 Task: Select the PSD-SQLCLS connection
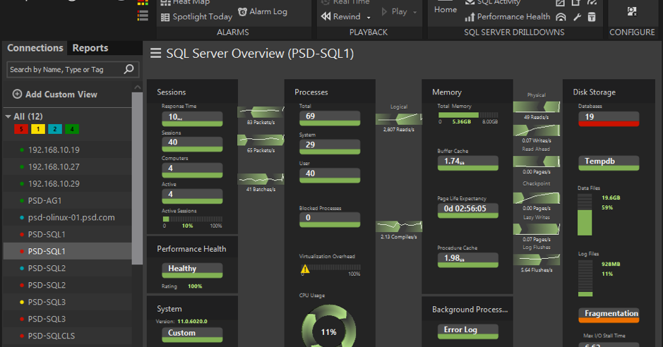(68, 336)
